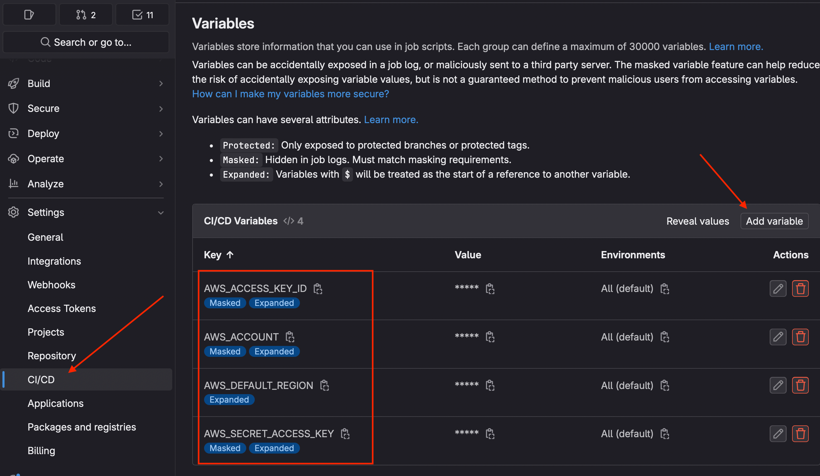The image size is (820, 476).
Task: Open merge requests counter showing 2
Action: (86, 15)
